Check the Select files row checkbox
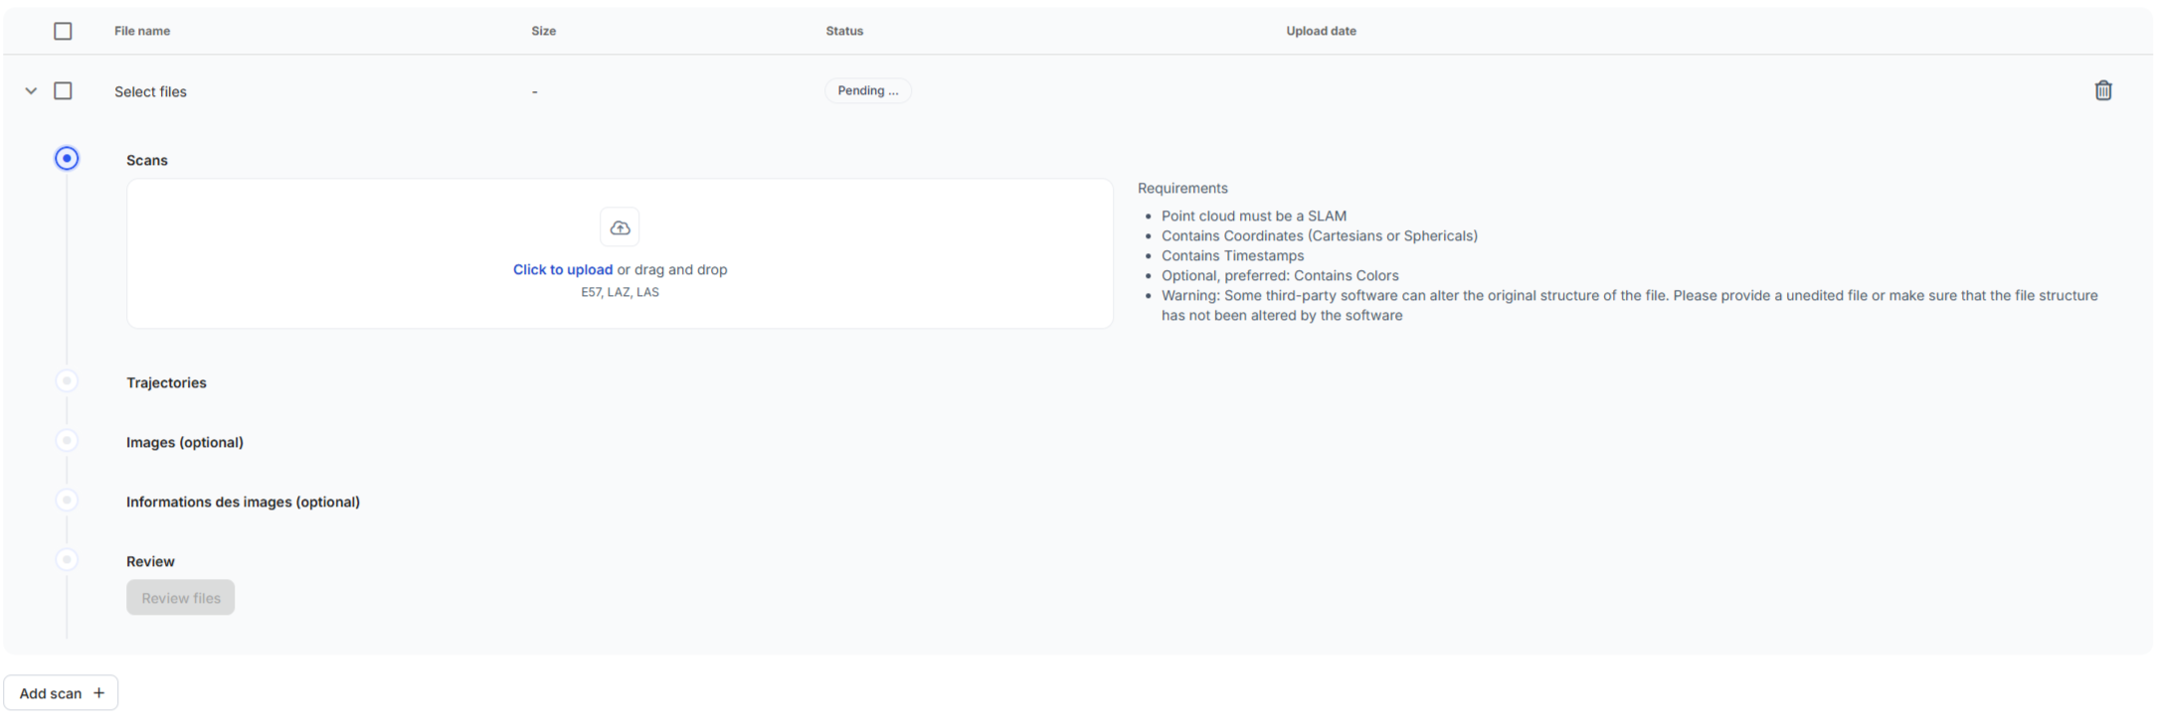 [63, 90]
